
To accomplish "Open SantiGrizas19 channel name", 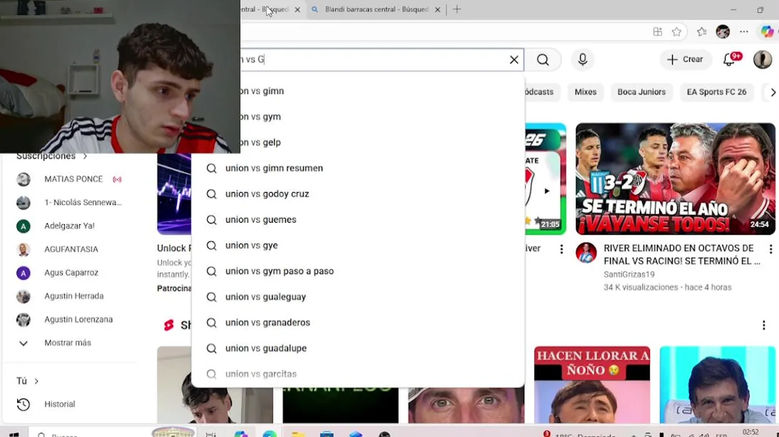I will (629, 274).
